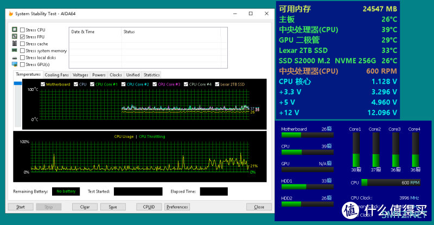Click the AIDA64 flame icon in title bar
This screenshot has width=434, height=225.
click(11, 14)
